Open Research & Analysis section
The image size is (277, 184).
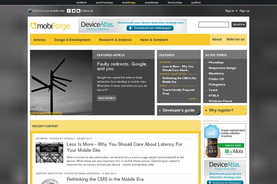click(115, 40)
